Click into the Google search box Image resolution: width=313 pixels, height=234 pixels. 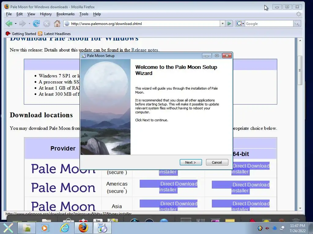pyautogui.click(x=269, y=24)
